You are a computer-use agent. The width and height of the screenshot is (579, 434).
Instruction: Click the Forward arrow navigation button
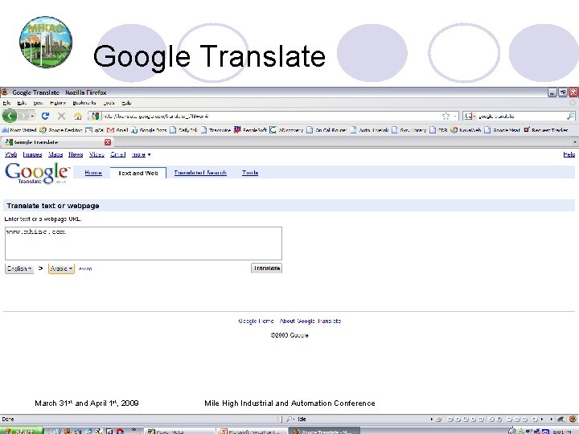24,116
